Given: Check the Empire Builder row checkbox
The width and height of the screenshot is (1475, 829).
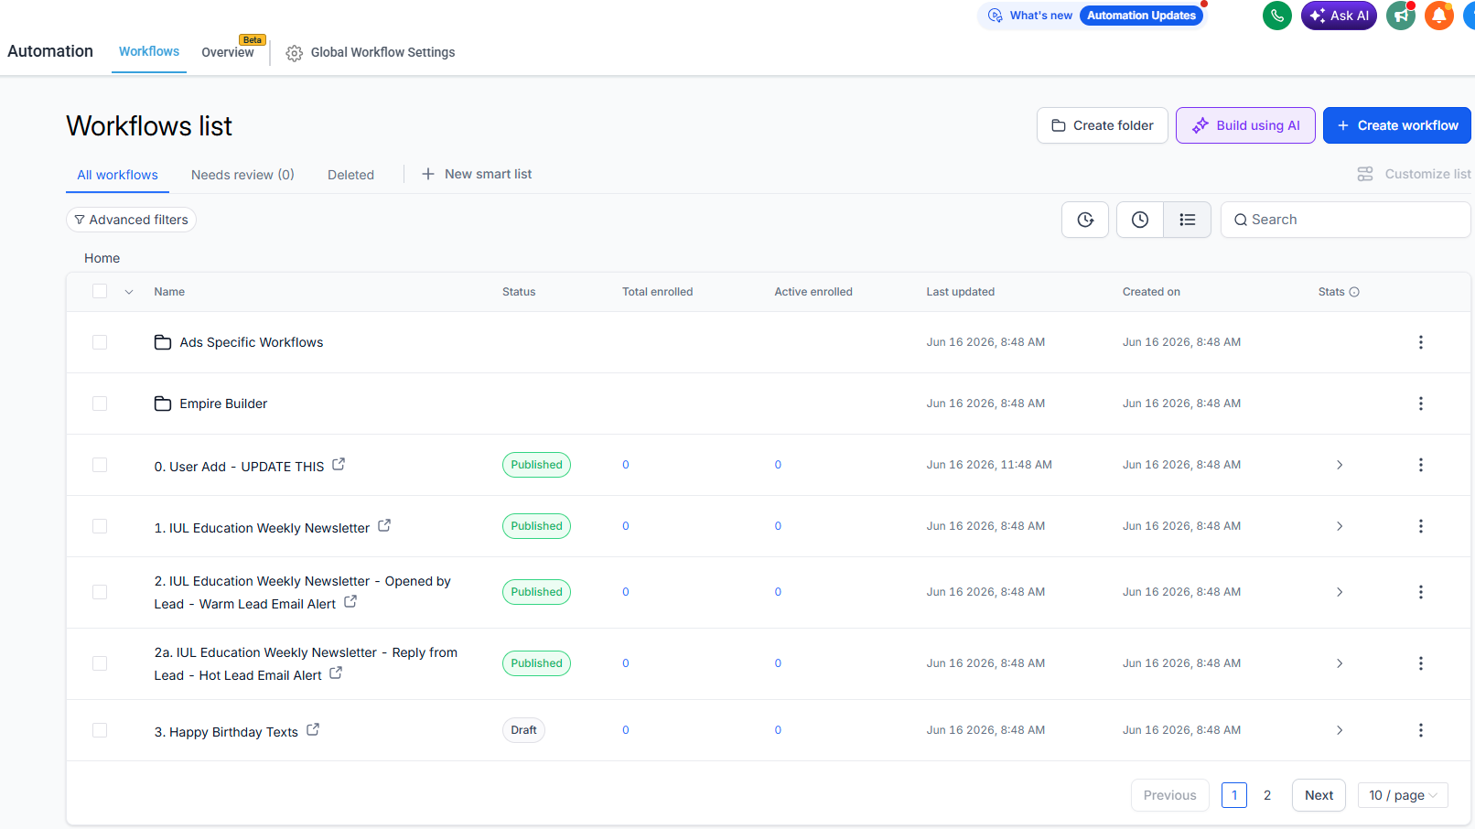Looking at the screenshot, I should click(100, 404).
